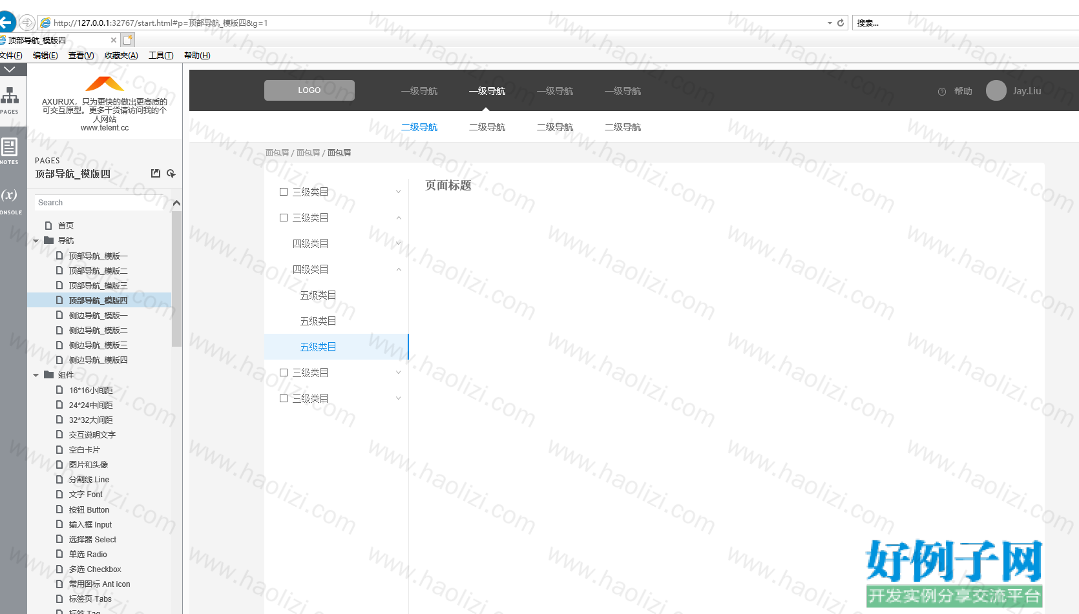Click the browser forward arrow button

click(x=26, y=23)
